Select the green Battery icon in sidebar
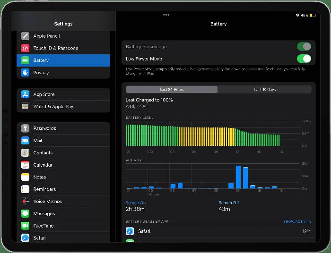The image size is (331, 253). (x=25, y=60)
